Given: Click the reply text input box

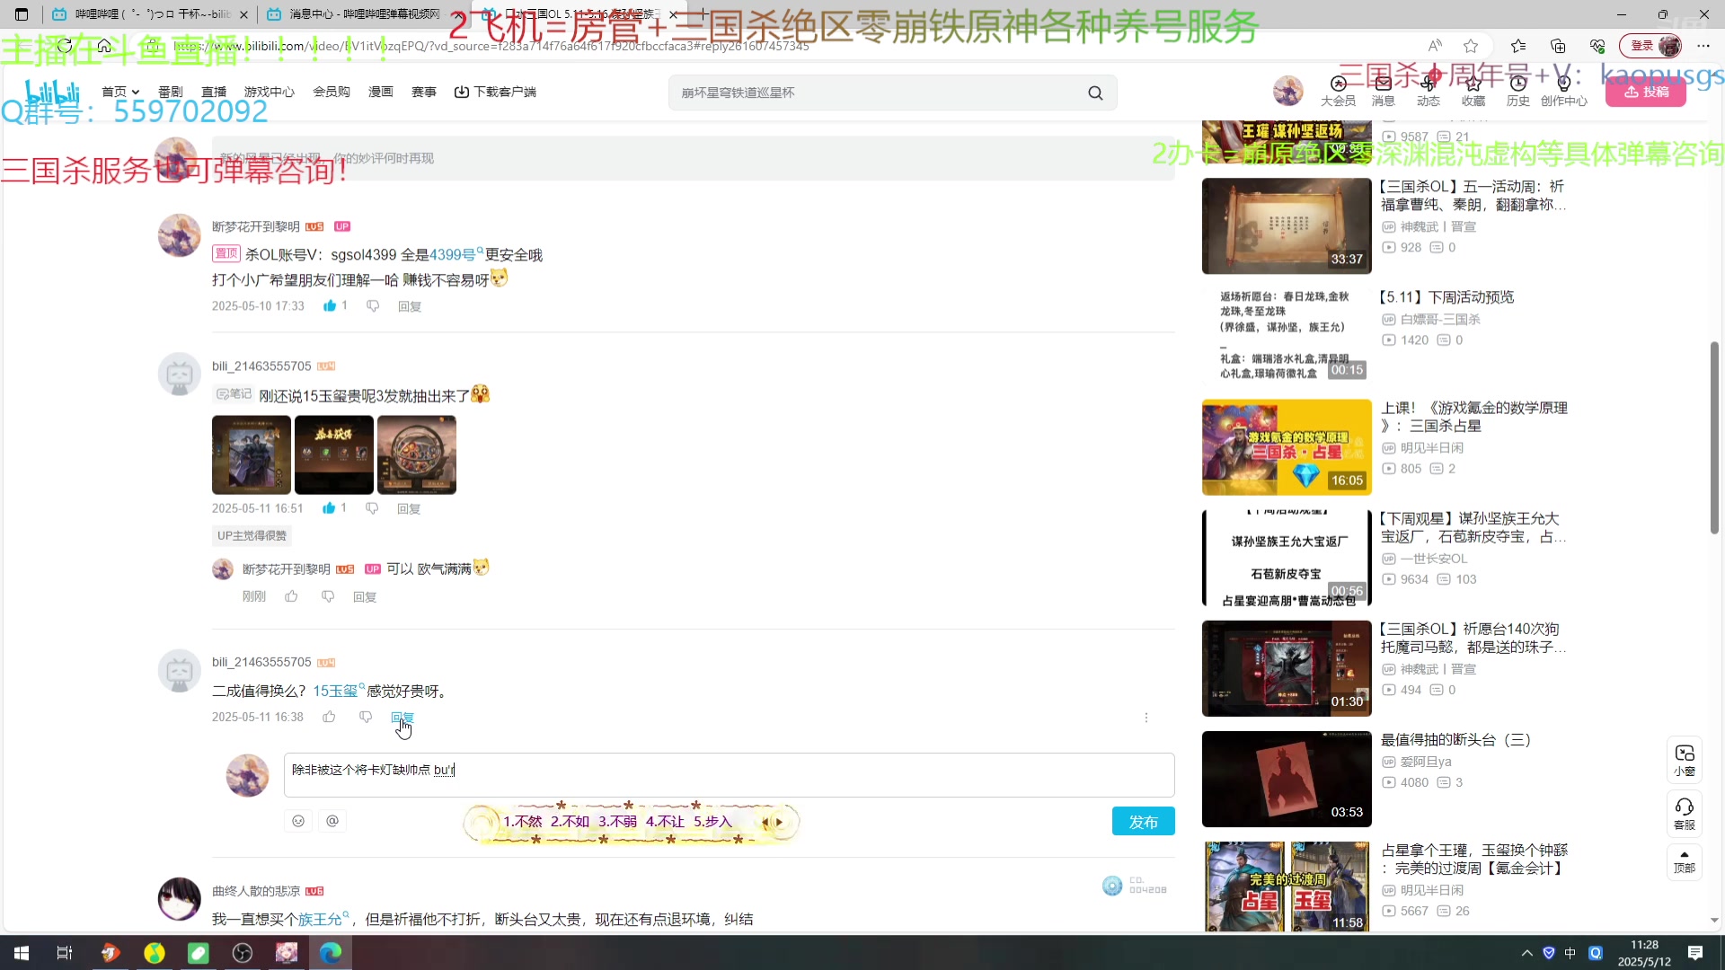Looking at the screenshot, I should [x=729, y=774].
